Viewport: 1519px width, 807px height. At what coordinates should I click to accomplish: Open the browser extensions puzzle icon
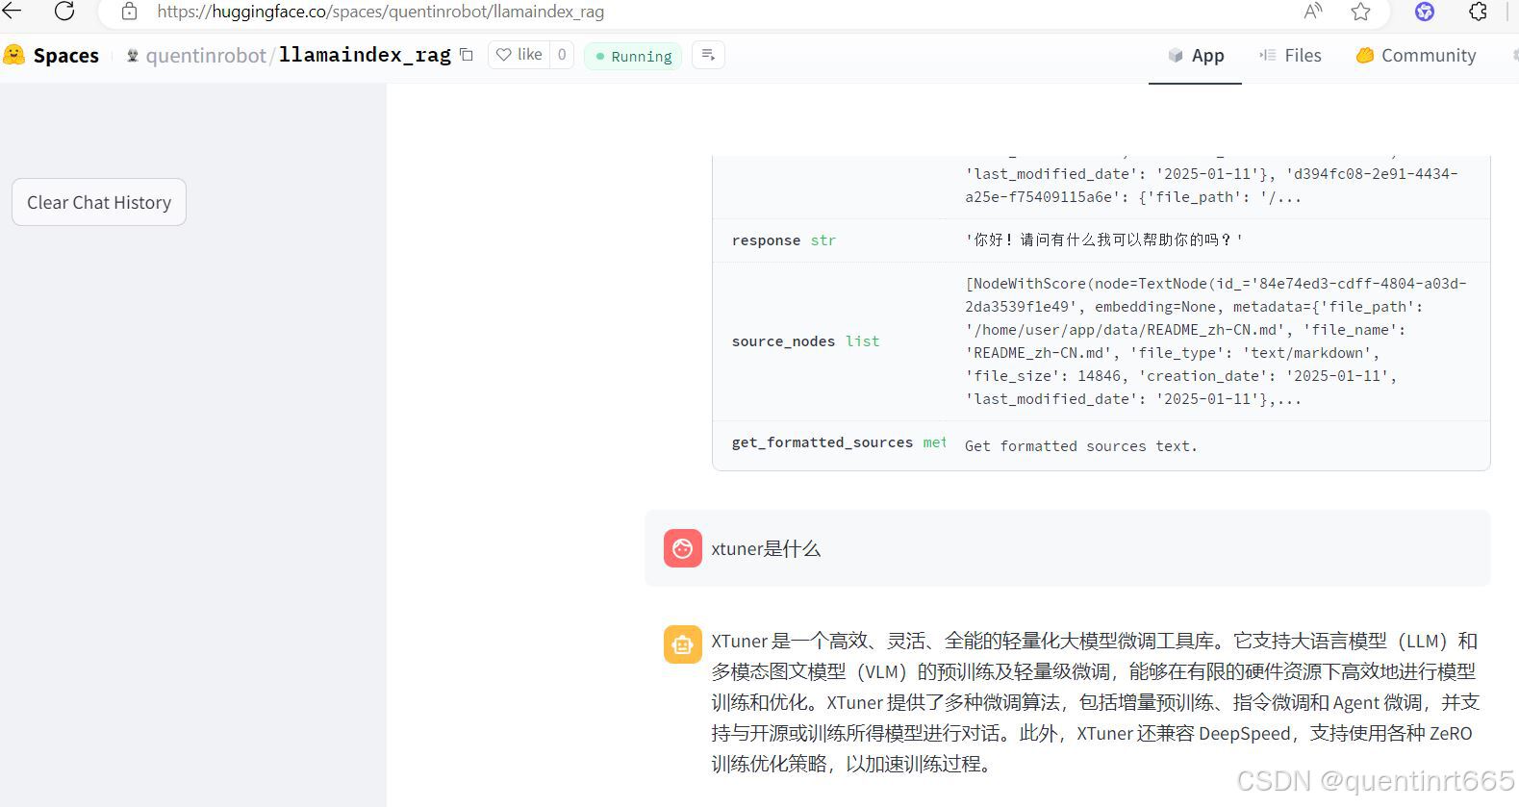(1478, 12)
